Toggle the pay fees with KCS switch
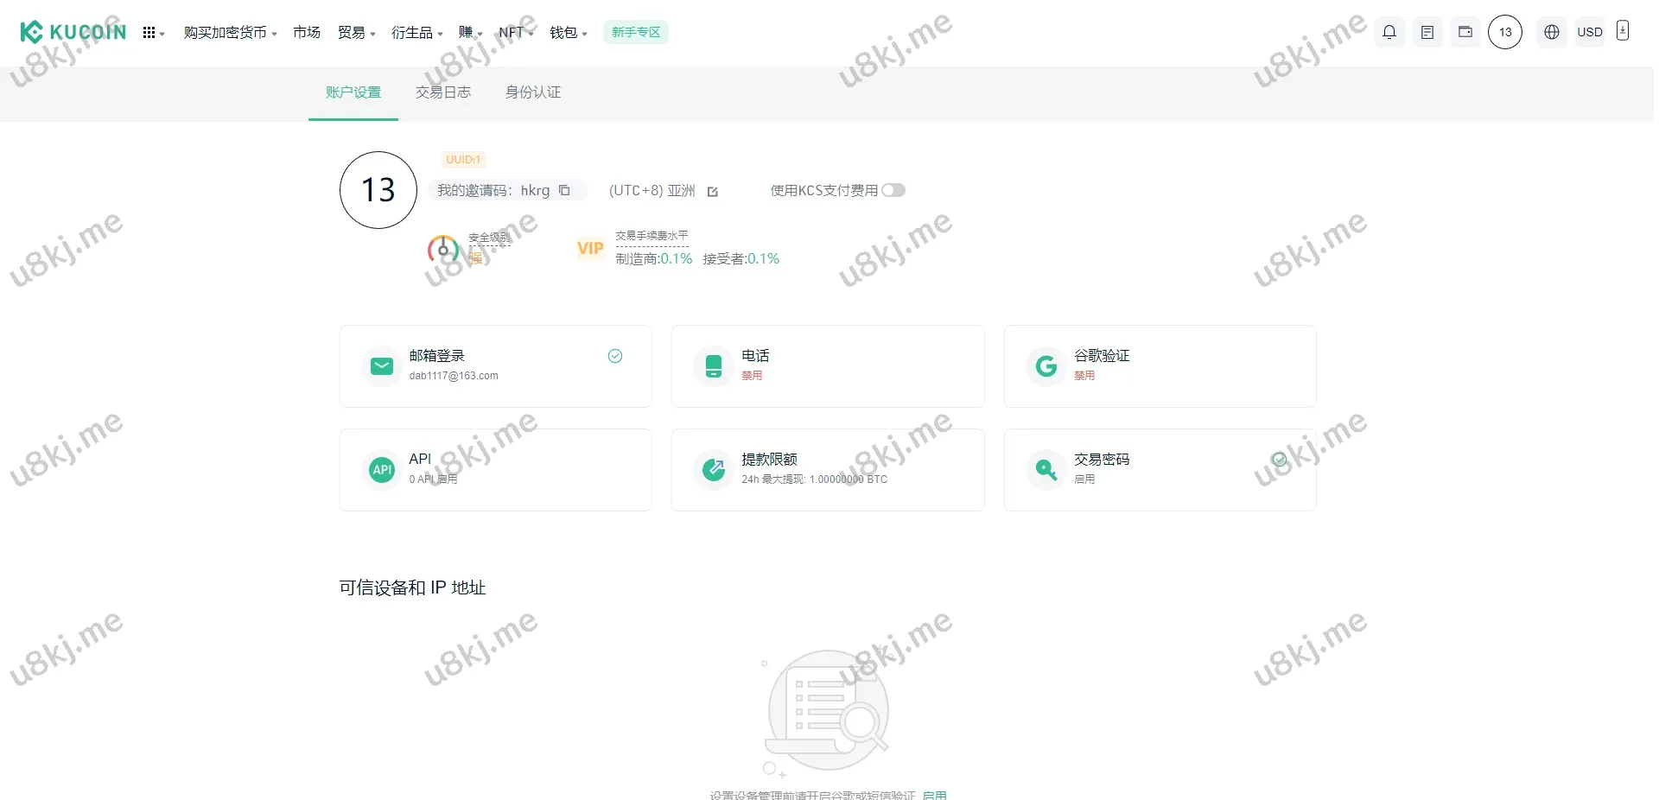The width and height of the screenshot is (1659, 800). pyautogui.click(x=893, y=190)
